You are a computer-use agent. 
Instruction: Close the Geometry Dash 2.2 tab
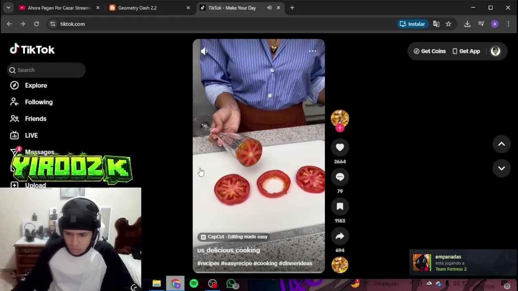pos(188,8)
